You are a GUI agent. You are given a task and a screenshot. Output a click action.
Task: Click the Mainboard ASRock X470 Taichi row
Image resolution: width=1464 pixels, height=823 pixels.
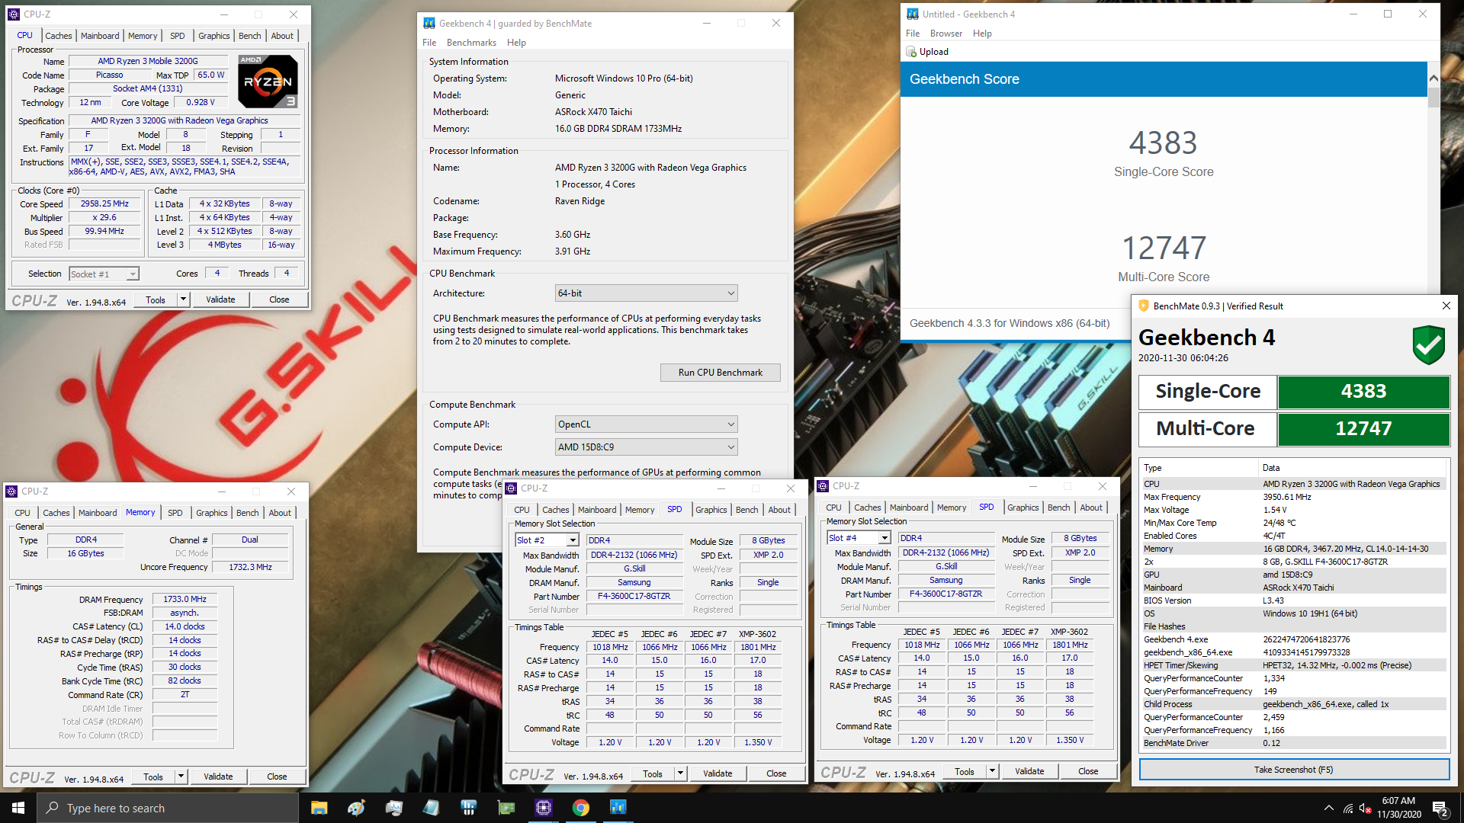(1293, 588)
